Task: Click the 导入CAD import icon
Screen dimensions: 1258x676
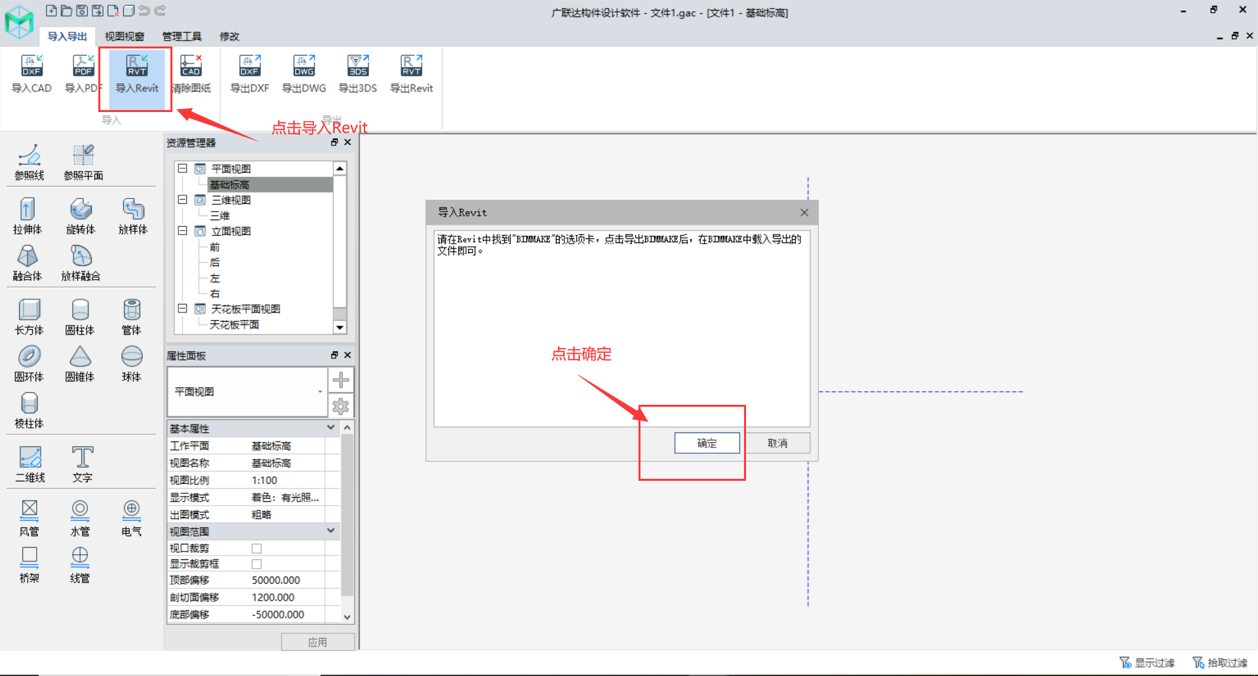Action: point(31,73)
